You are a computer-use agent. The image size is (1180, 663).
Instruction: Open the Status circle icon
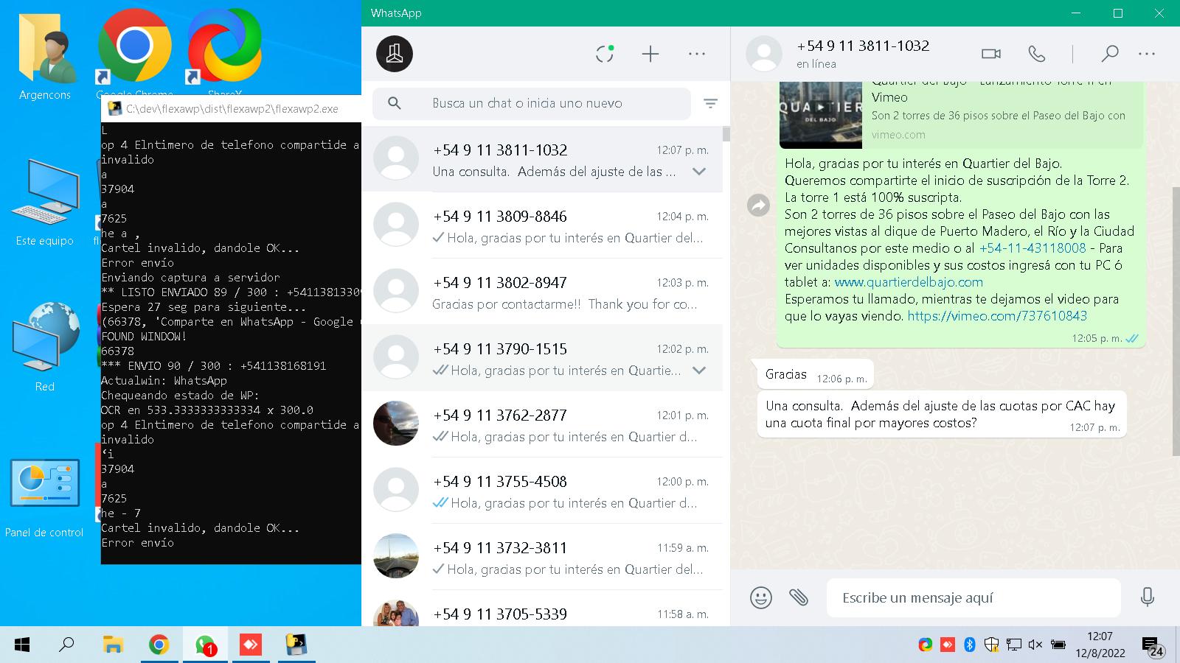click(605, 54)
